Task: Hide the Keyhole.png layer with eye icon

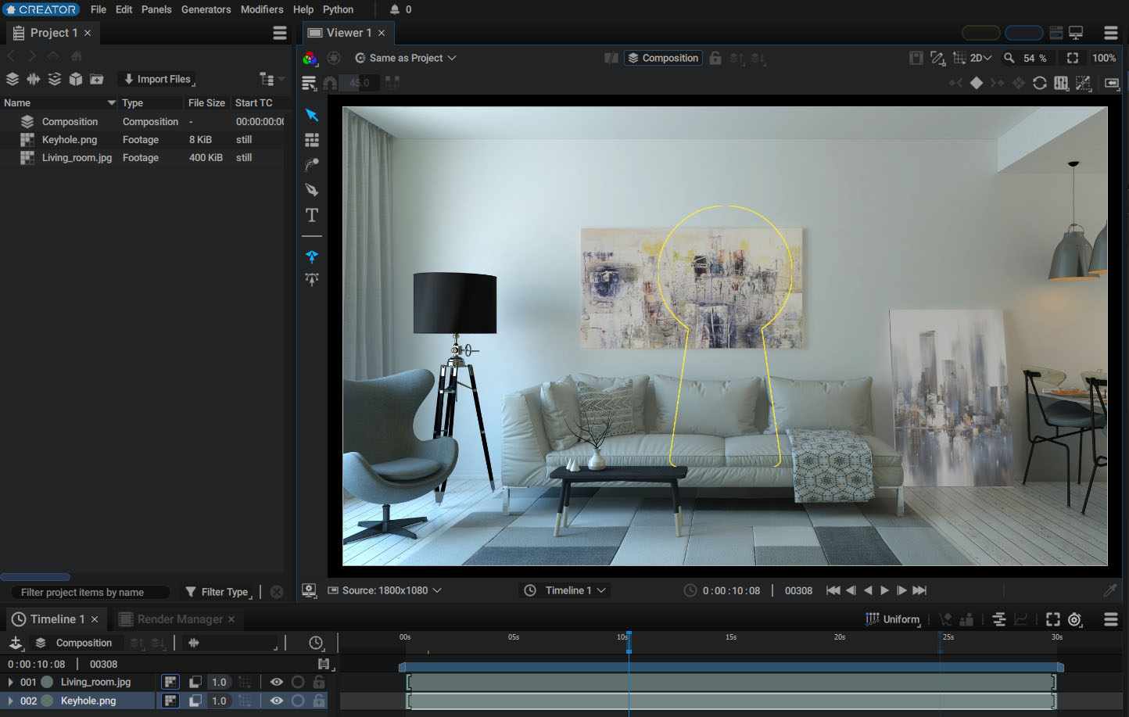Action: click(277, 701)
